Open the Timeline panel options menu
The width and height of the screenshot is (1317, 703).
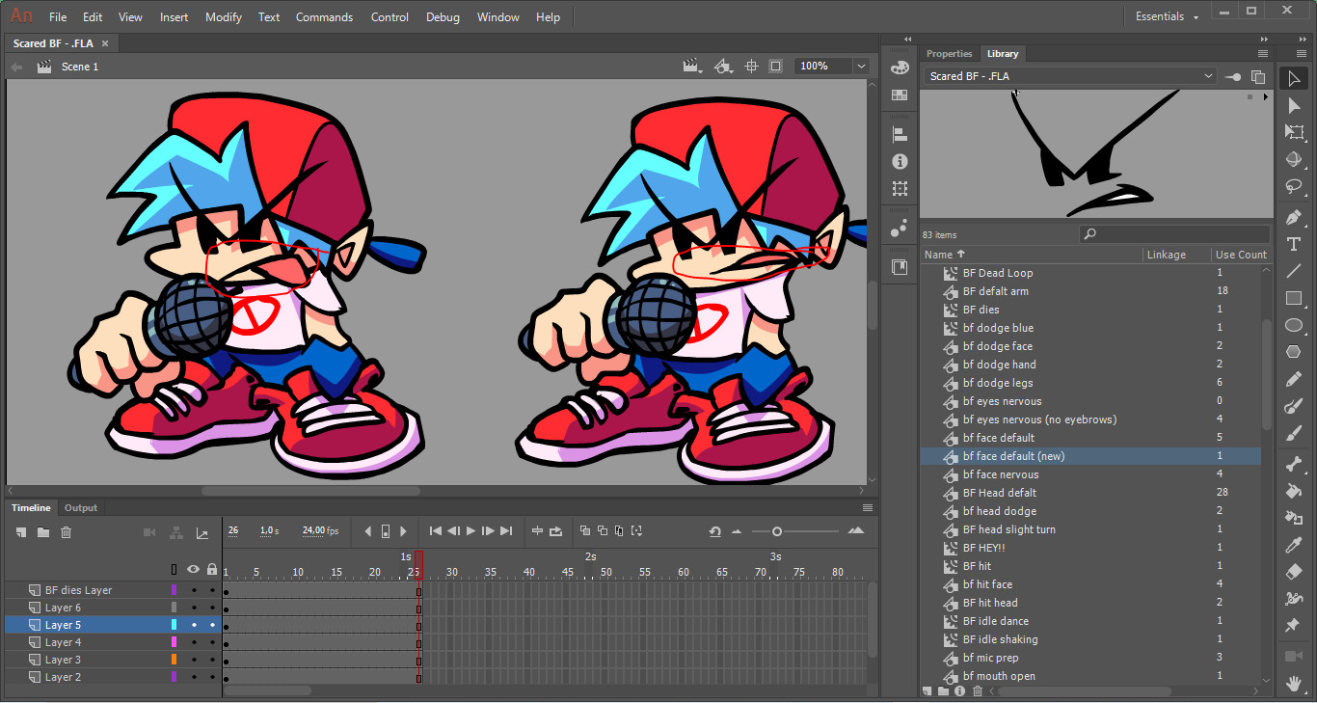tap(869, 507)
